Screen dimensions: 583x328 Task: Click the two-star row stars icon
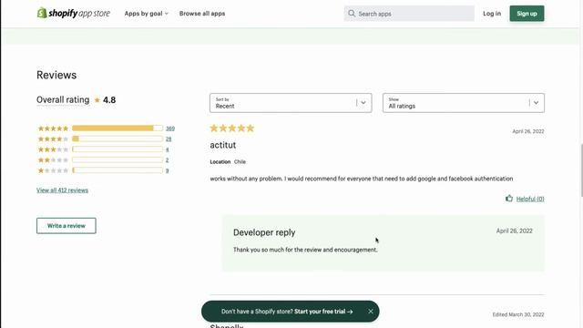[53, 160]
